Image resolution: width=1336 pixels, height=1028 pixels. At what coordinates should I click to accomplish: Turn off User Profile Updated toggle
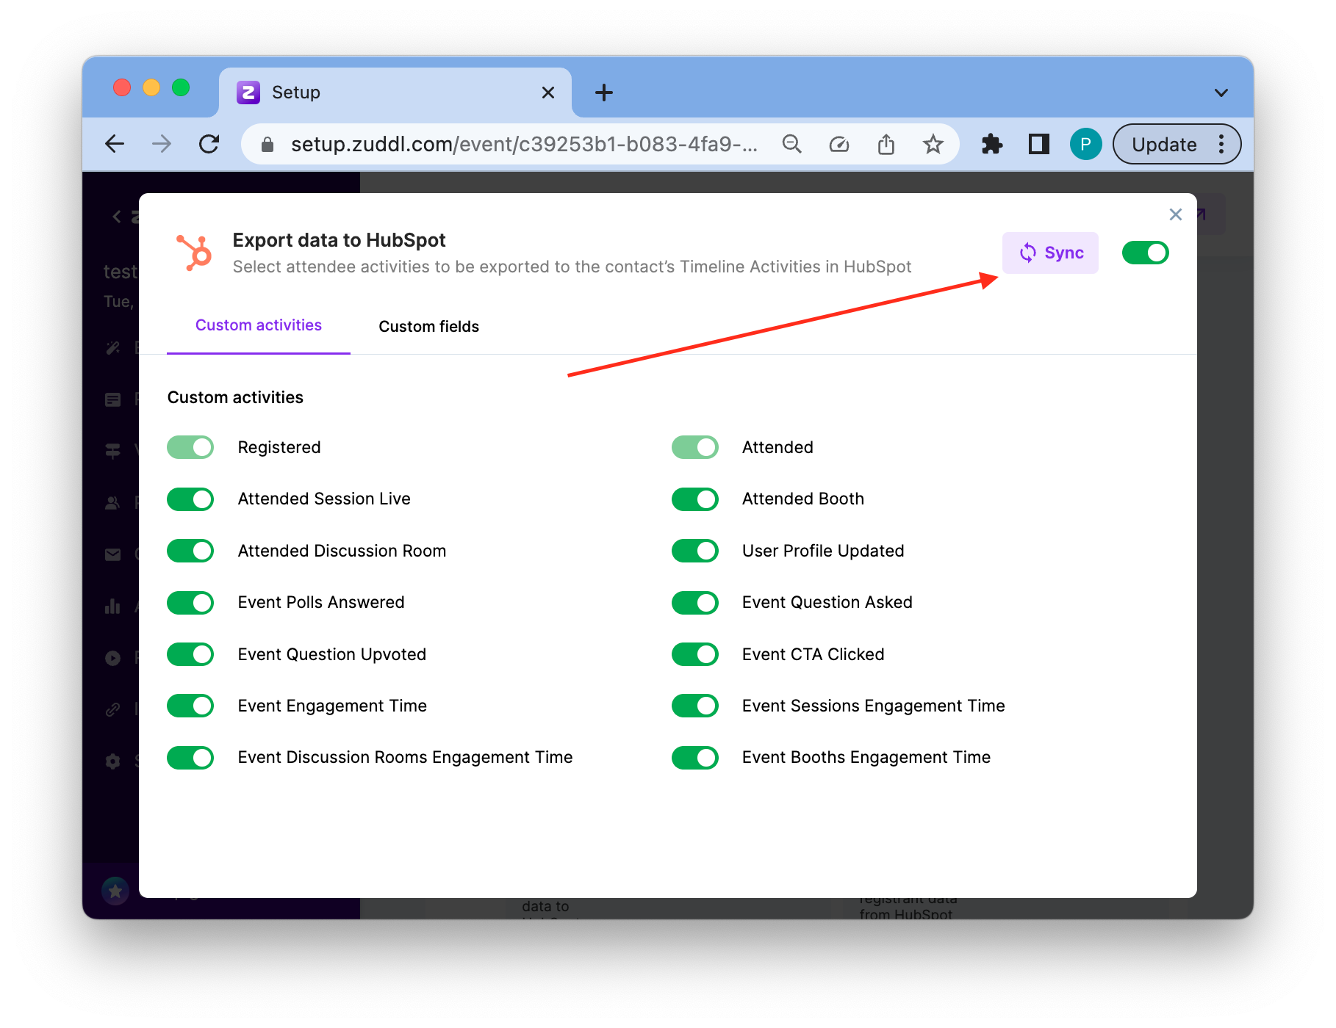(x=695, y=551)
